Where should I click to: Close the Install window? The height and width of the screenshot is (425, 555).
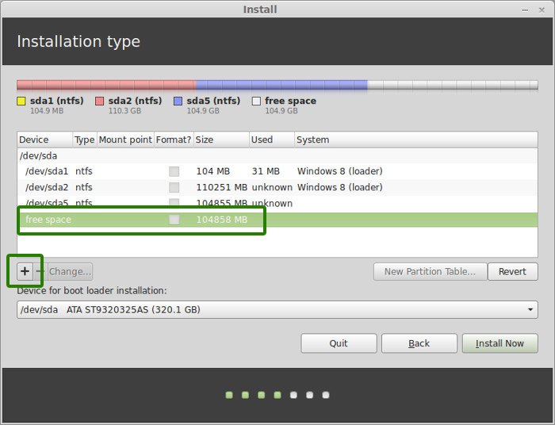click(543, 10)
